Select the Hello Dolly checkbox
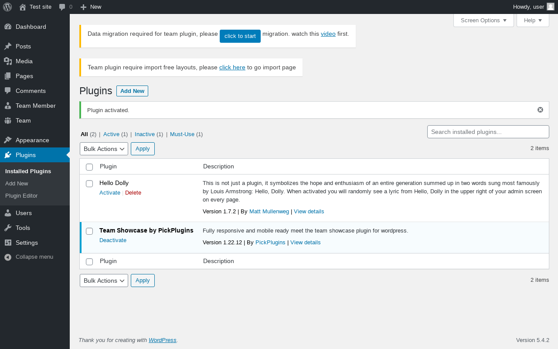Image resolution: width=558 pixels, height=349 pixels. point(89,184)
